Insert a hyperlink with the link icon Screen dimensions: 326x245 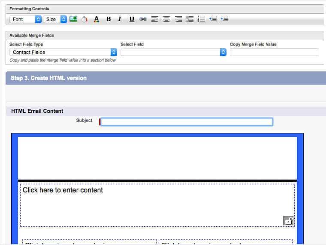tap(143, 19)
